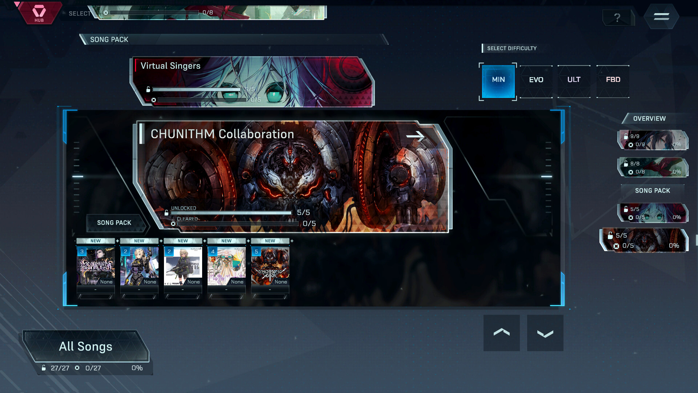698x393 pixels.
Task: Open the All Songs category
Action: [86, 346]
